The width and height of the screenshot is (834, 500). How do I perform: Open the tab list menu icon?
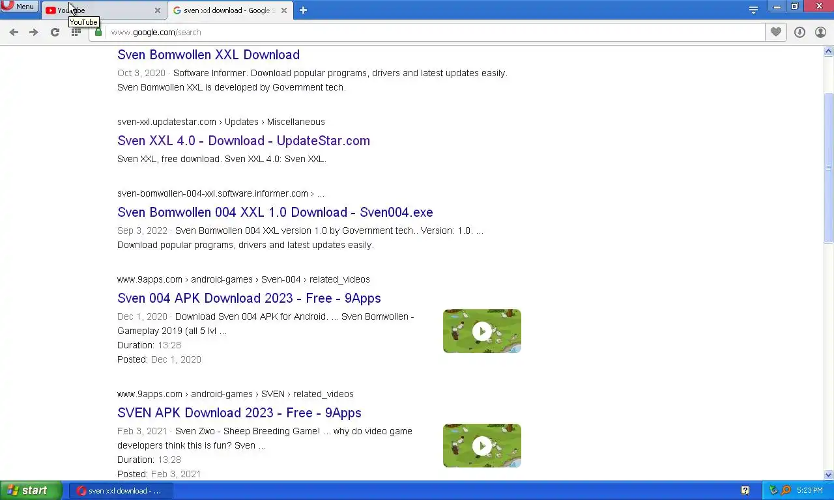753,10
